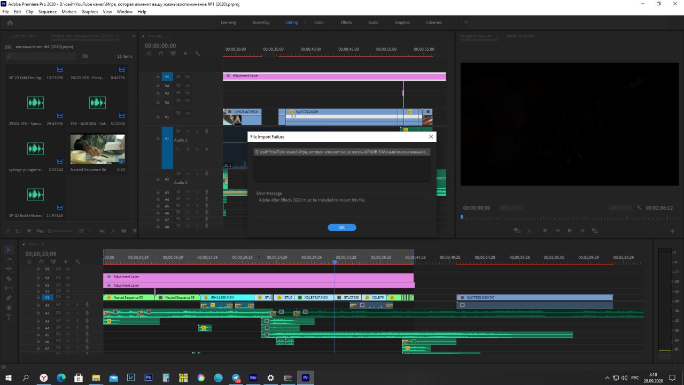
Task: Open main timeline display settings wrench
Action: click(77, 261)
